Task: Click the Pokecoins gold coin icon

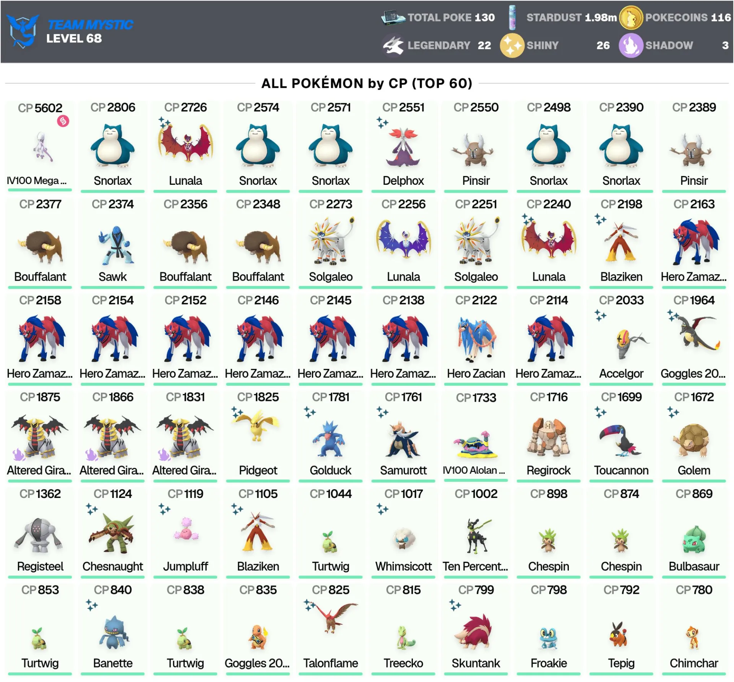Action: click(631, 18)
